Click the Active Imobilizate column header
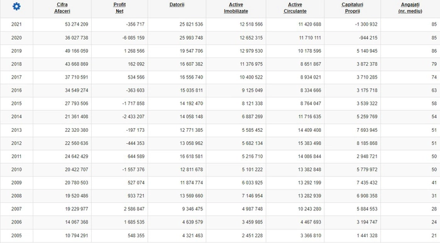Viewport: 440px width, 243px height. [x=236, y=8]
